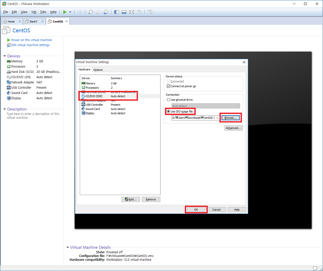Select Processors row in dialog device list
This screenshot has width=323, height=271.
coord(120,88)
